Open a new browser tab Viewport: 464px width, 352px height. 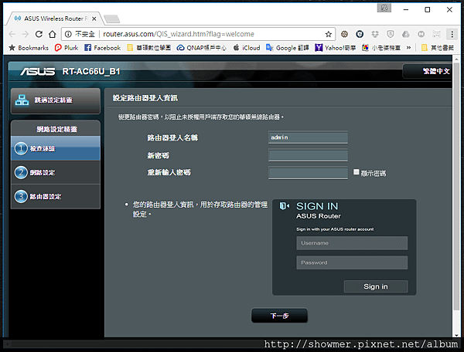[x=112, y=19]
